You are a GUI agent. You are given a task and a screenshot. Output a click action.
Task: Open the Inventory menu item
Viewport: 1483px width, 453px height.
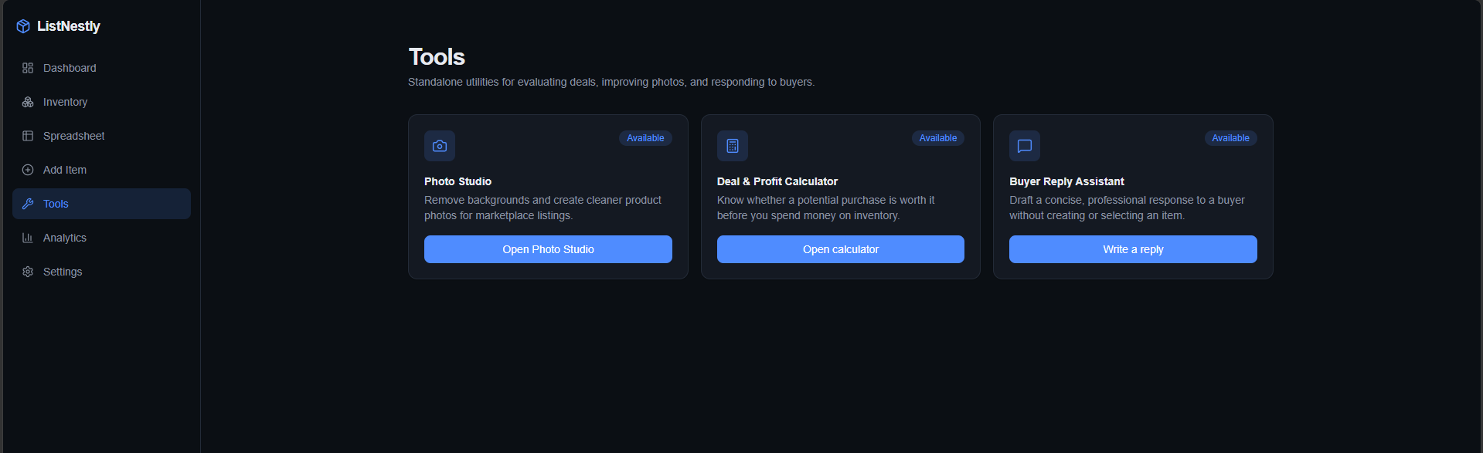pyautogui.click(x=101, y=102)
